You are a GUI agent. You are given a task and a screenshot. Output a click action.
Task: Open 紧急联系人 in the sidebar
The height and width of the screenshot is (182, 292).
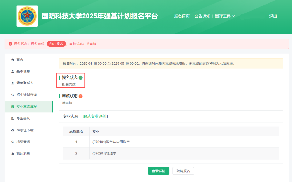point(29,83)
